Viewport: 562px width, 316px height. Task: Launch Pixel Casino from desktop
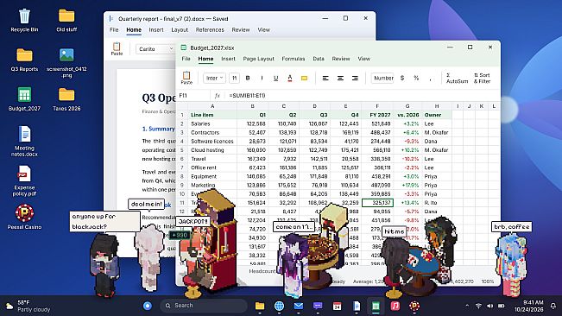[24, 217]
